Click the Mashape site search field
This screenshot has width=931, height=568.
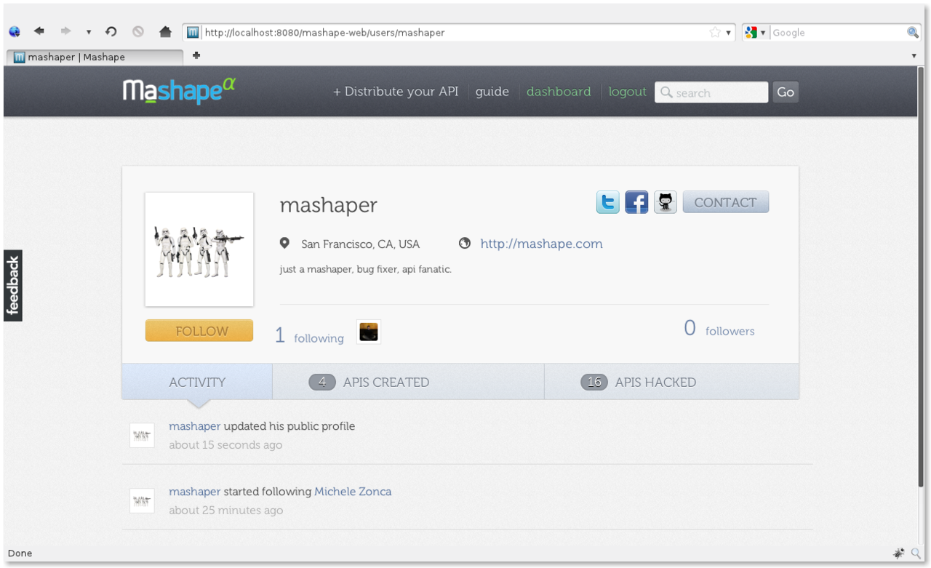(x=711, y=92)
